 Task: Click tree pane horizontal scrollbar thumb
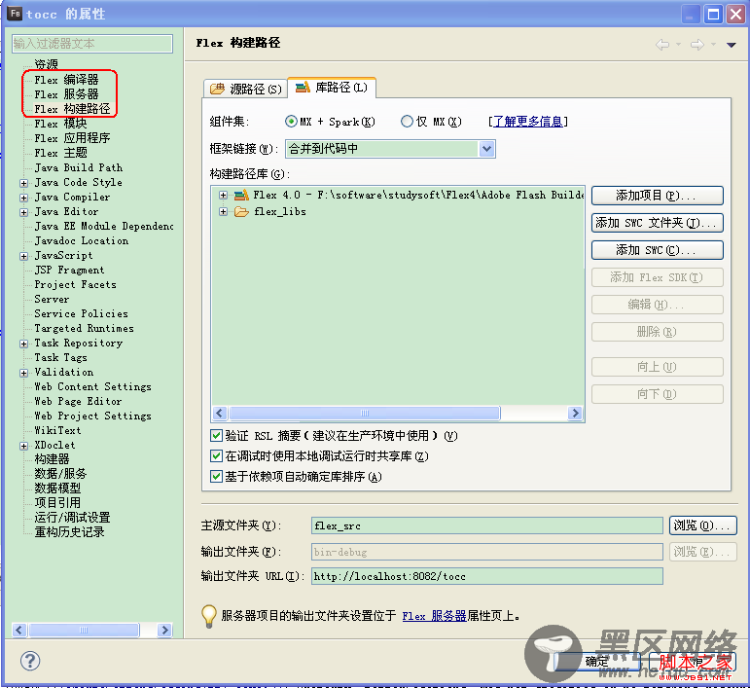[85, 631]
